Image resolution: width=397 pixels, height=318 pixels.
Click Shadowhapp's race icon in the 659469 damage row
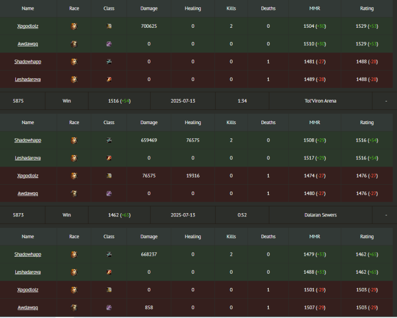tap(74, 140)
